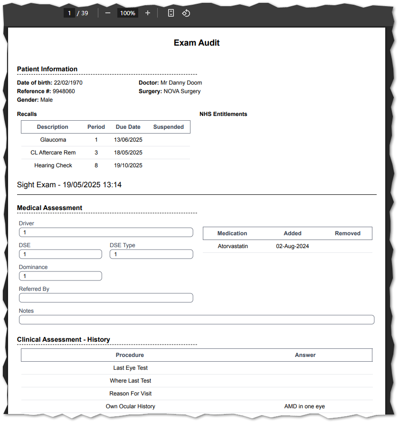This screenshot has height=423, width=399.
Task: Click due date 13/06/2025
Action: coord(128,140)
